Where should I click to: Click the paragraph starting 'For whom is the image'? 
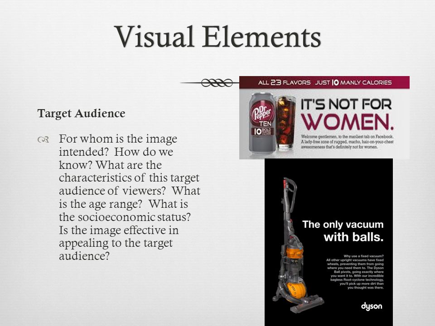pyautogui.click(x=129, y=197)
